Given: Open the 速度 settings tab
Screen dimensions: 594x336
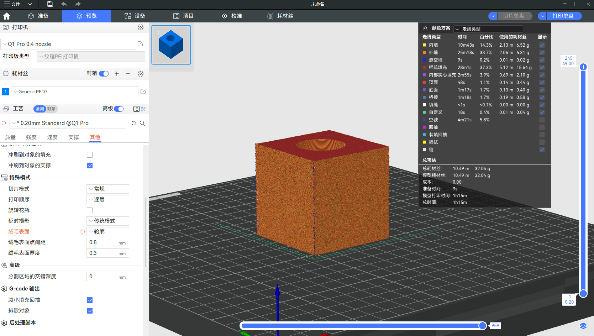Looking at the screenshot, I should pos(52,137).
